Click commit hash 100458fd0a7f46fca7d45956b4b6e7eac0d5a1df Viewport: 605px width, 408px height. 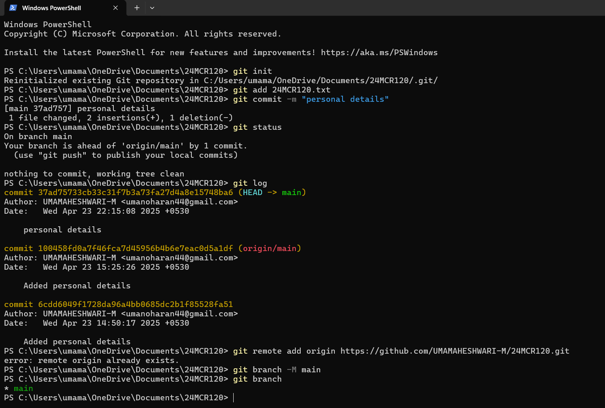(x=136, y=248)
